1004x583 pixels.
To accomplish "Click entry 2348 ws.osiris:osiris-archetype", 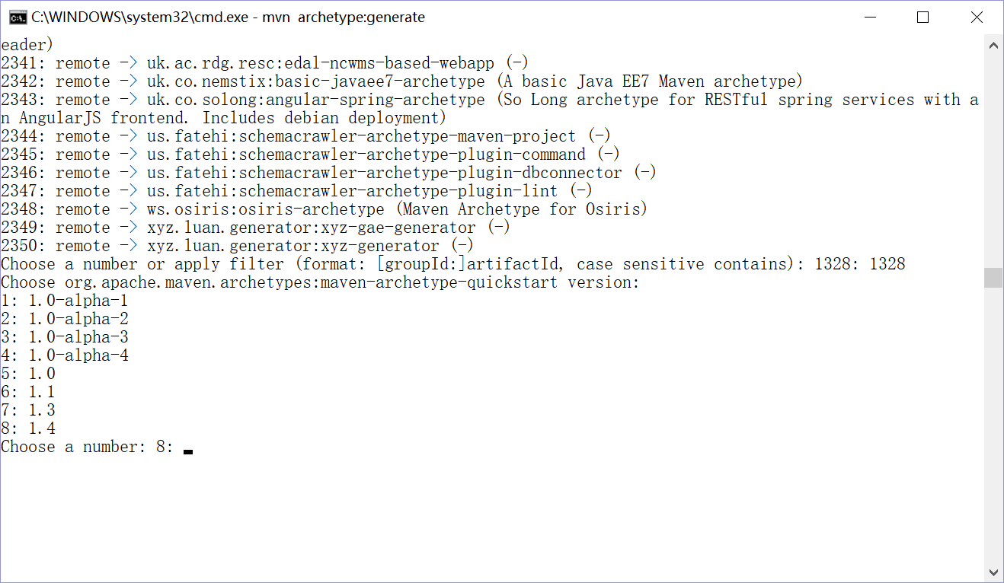I will 324,209.
